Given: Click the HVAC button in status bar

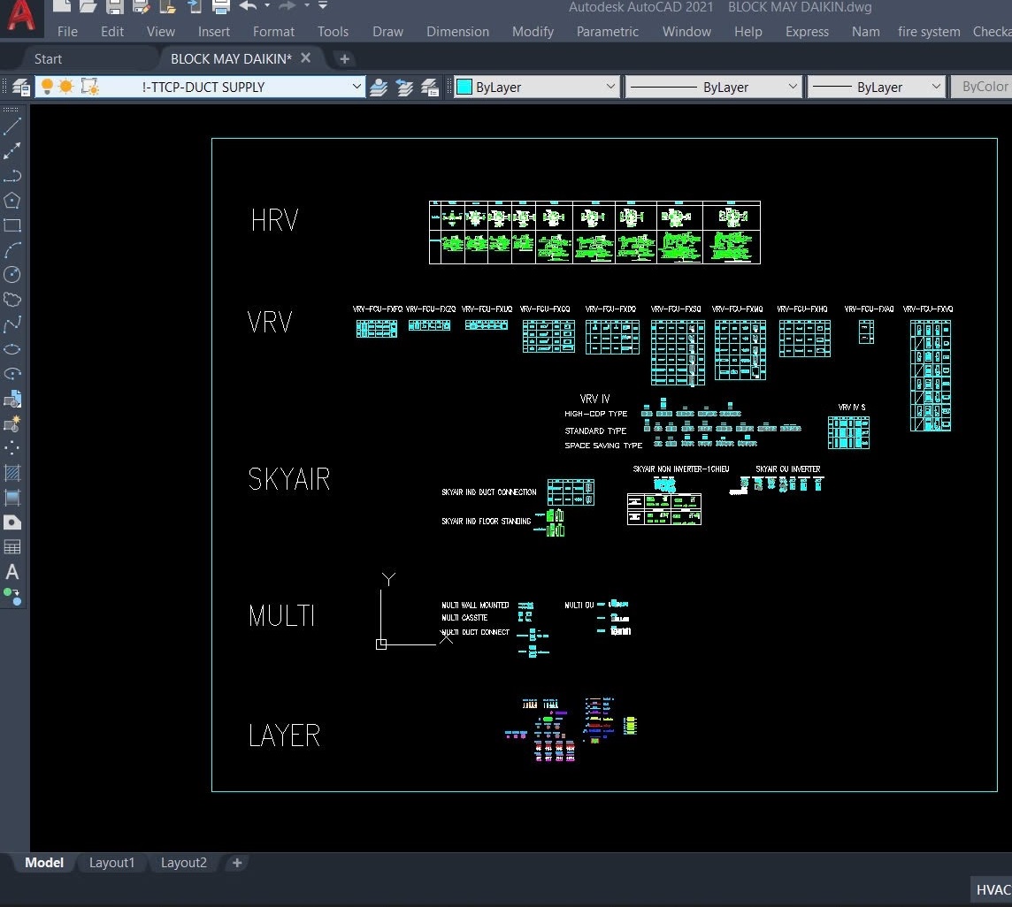Looking at the screenshot, I should tap(994, 889).
